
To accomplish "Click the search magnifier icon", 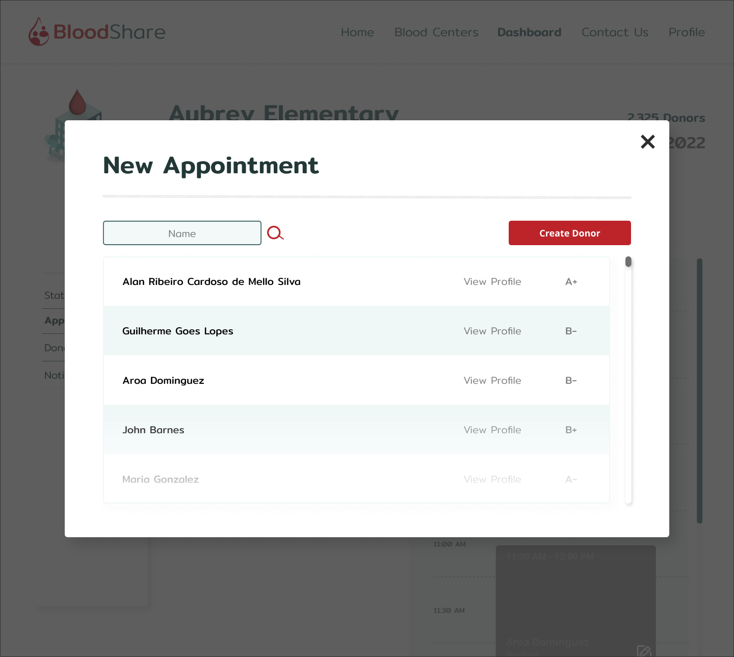I will pos(275,233).
